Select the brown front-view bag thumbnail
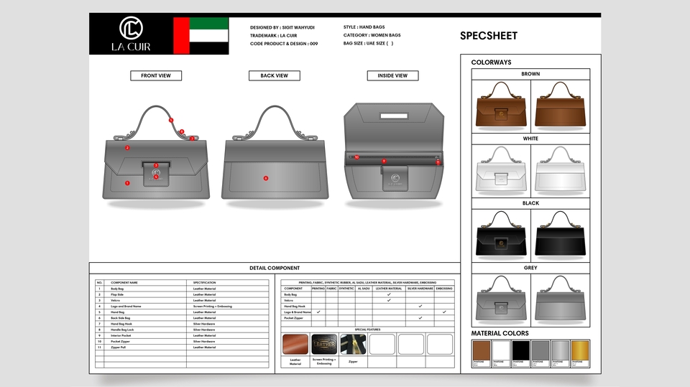This screenshot has height=387, width=690. pyautogui.click(x=501, y=106)
